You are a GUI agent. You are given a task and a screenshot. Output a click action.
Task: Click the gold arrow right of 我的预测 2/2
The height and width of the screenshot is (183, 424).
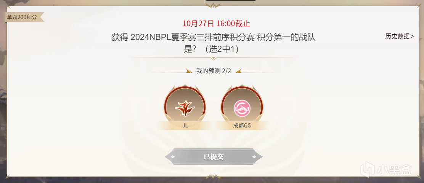coord(239,71)
